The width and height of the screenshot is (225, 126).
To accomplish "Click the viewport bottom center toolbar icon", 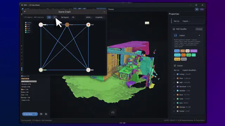I will pyautogui.click(x=113, y=112).
